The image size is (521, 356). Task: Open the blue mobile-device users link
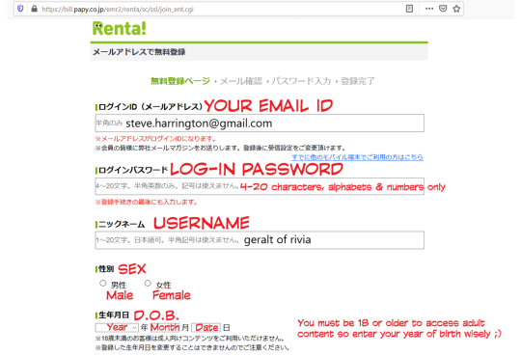[x=358, y=157]
